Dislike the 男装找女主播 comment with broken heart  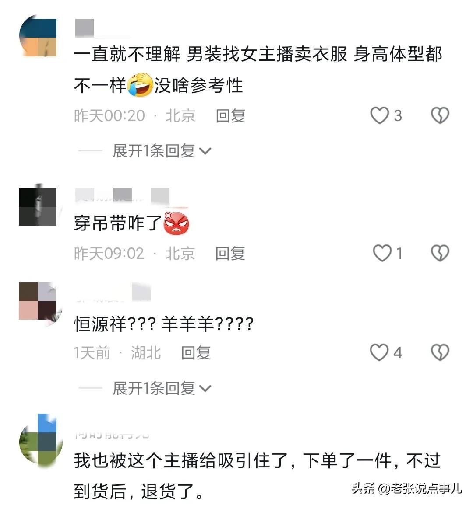pos(440,115)
